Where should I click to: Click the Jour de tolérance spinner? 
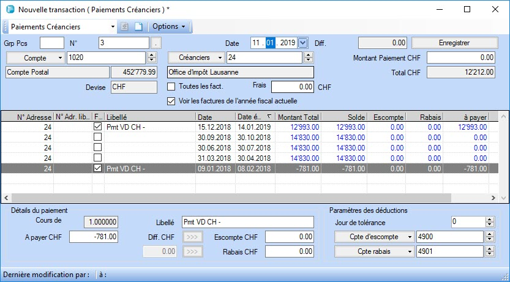tap(489, 221)
